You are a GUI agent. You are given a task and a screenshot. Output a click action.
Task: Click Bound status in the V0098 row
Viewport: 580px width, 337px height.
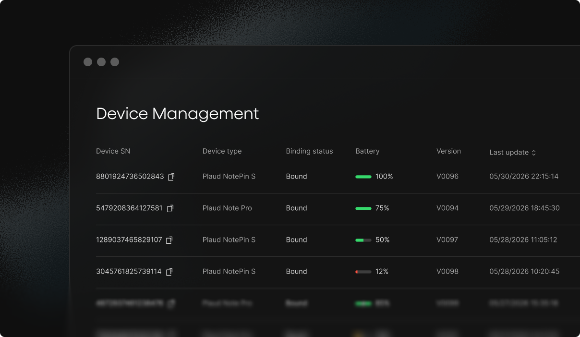pos(296,272)
